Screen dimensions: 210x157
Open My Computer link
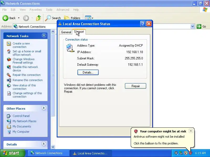tap(21, 132)
